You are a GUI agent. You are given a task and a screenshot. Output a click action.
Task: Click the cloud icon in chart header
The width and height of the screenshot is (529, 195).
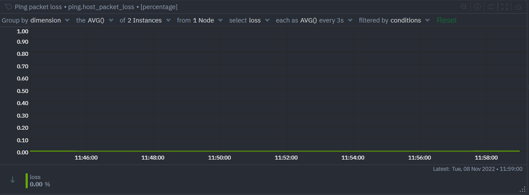click(x=518, y=7)
